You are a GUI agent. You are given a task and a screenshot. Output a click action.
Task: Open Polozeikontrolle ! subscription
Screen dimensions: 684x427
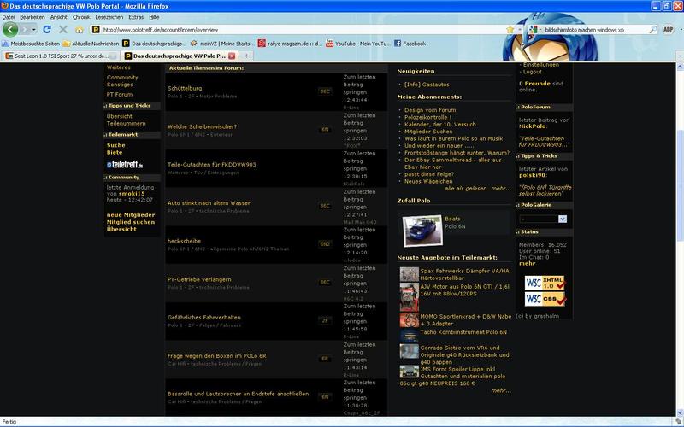(427, 117)
